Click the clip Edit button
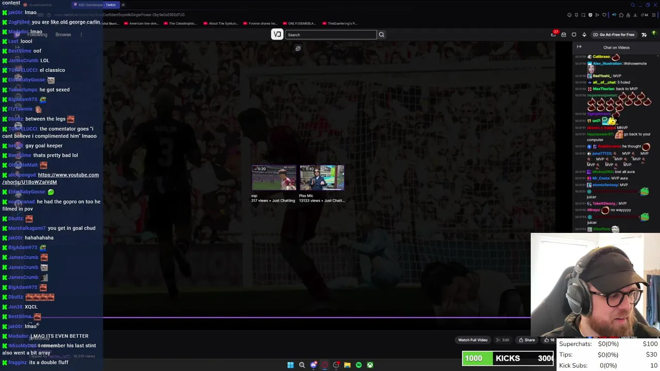Viewport: 660px width, 371px height. 503,340
